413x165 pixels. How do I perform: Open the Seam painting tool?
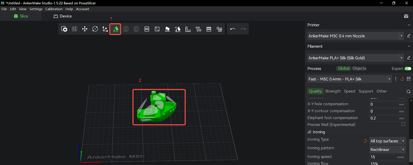(157, 29)
